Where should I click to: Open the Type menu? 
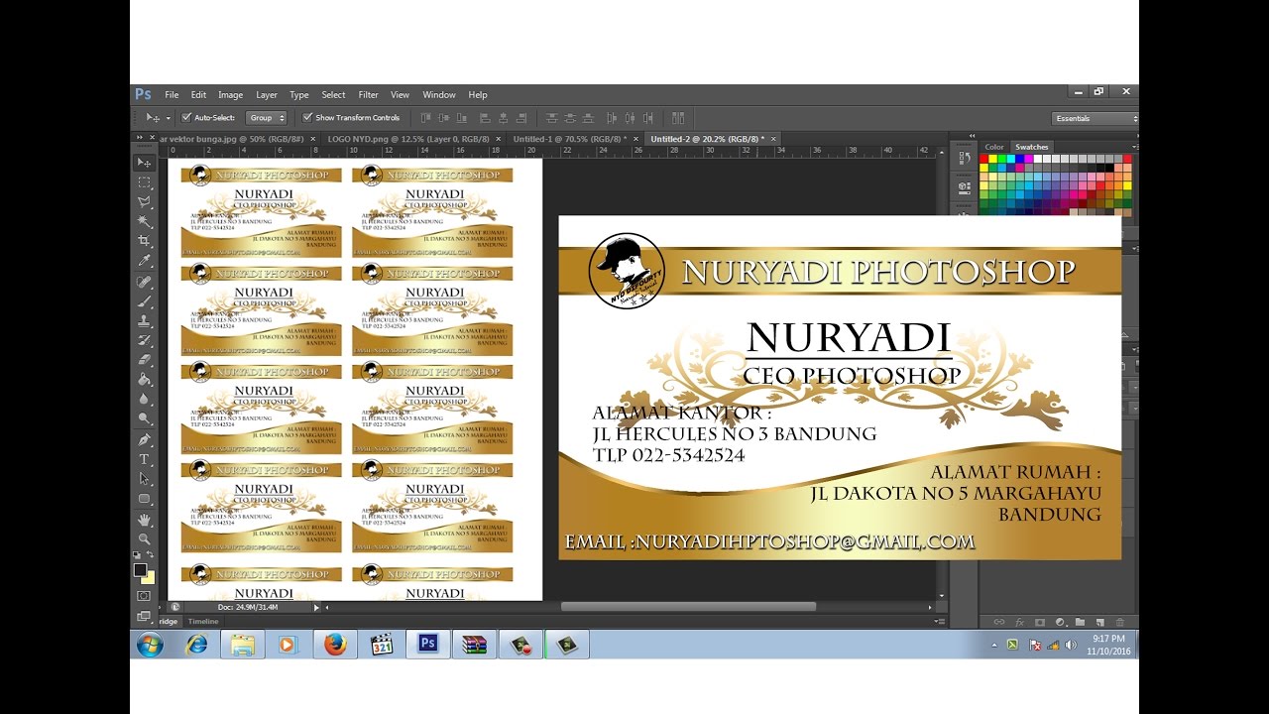pyautogui.click(x=299, y=95)
